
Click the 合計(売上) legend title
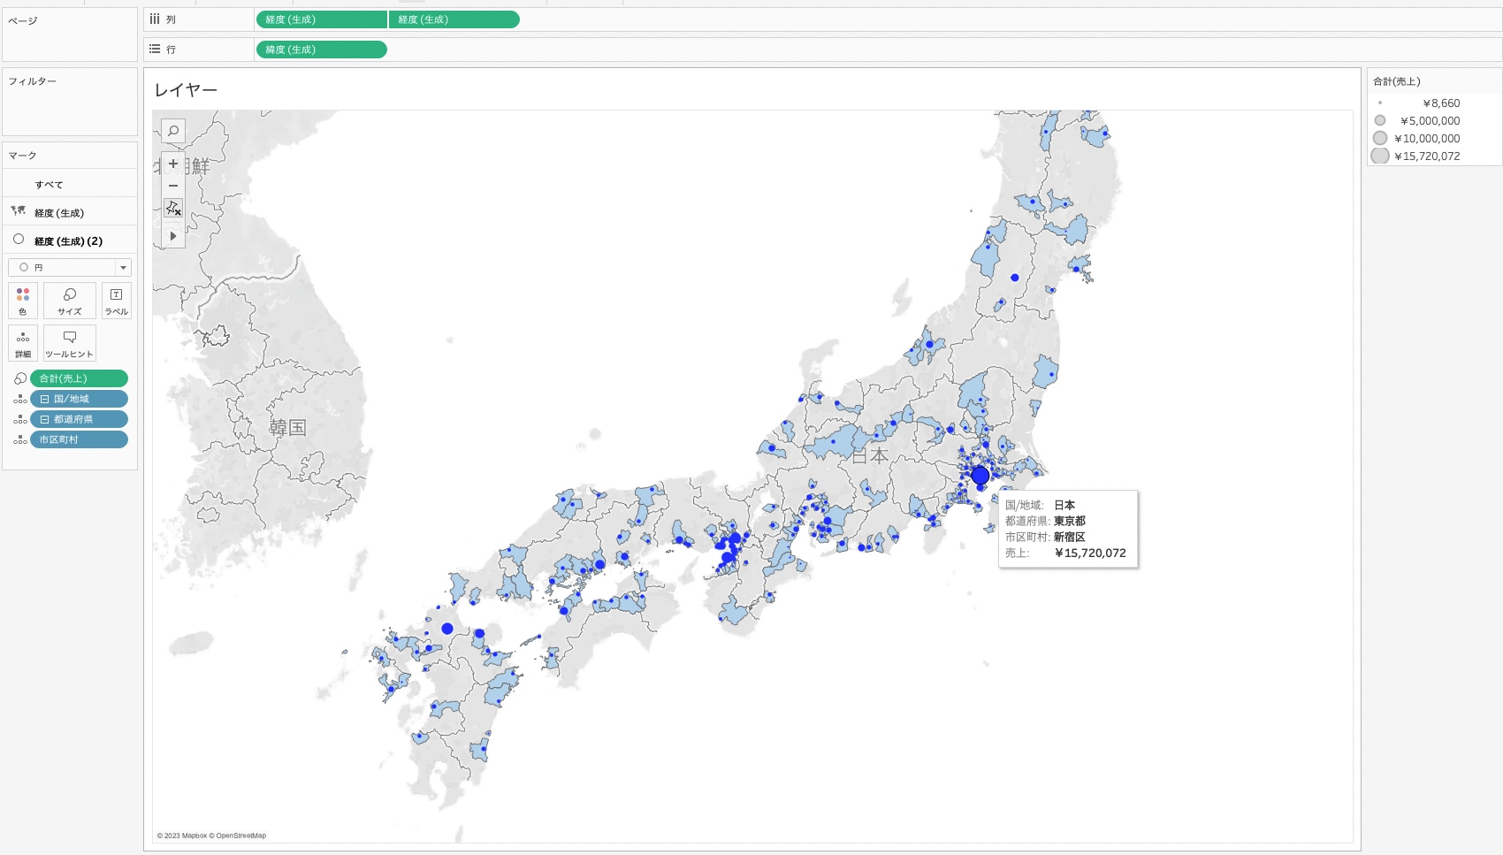pyautogui.click(x=1397, y=81)
